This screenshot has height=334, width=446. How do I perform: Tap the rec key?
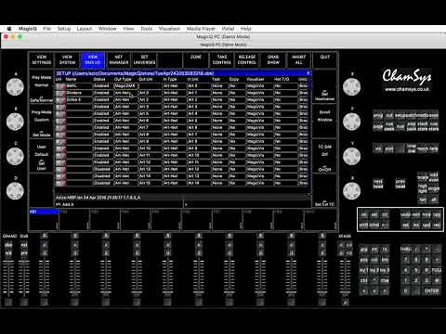(x=437, y=225)
